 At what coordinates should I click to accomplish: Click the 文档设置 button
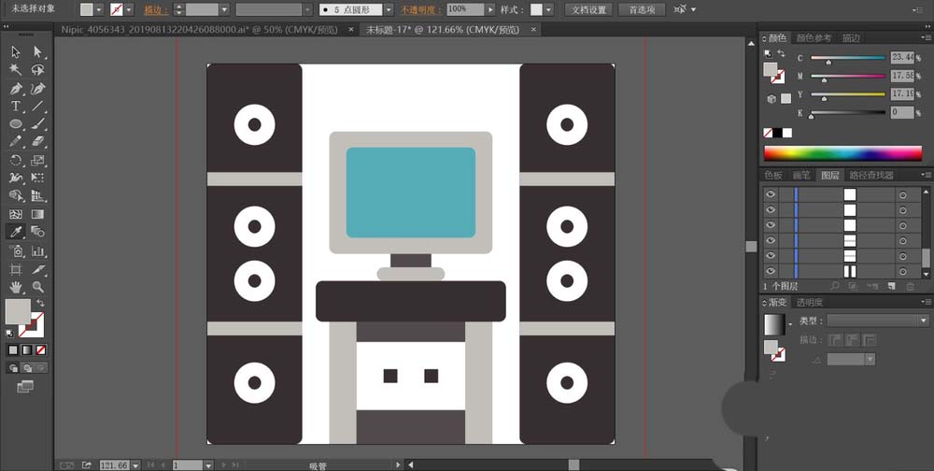pos(588,10)
